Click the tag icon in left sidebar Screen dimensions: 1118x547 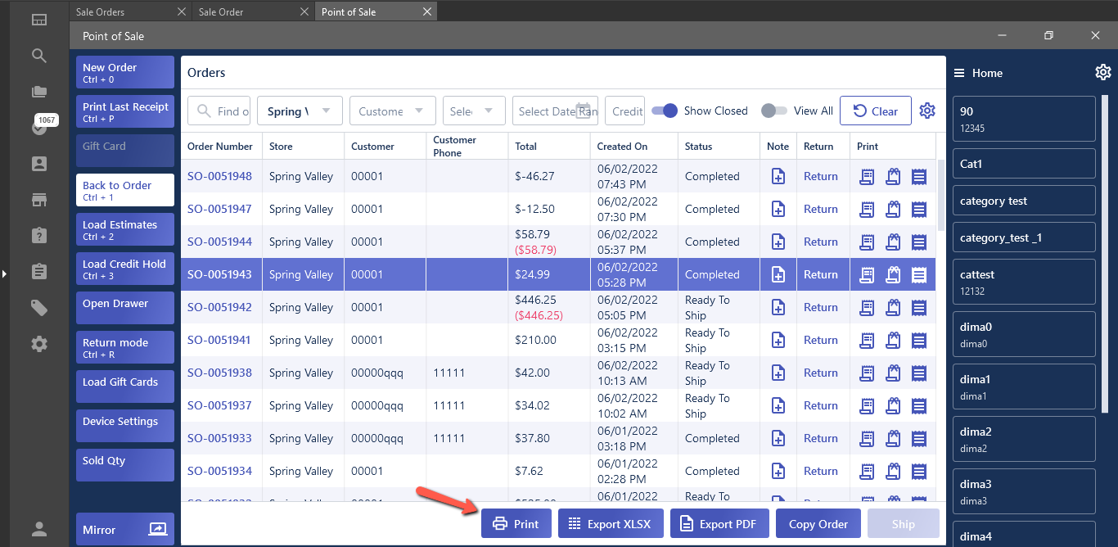[x=38, y=308]
